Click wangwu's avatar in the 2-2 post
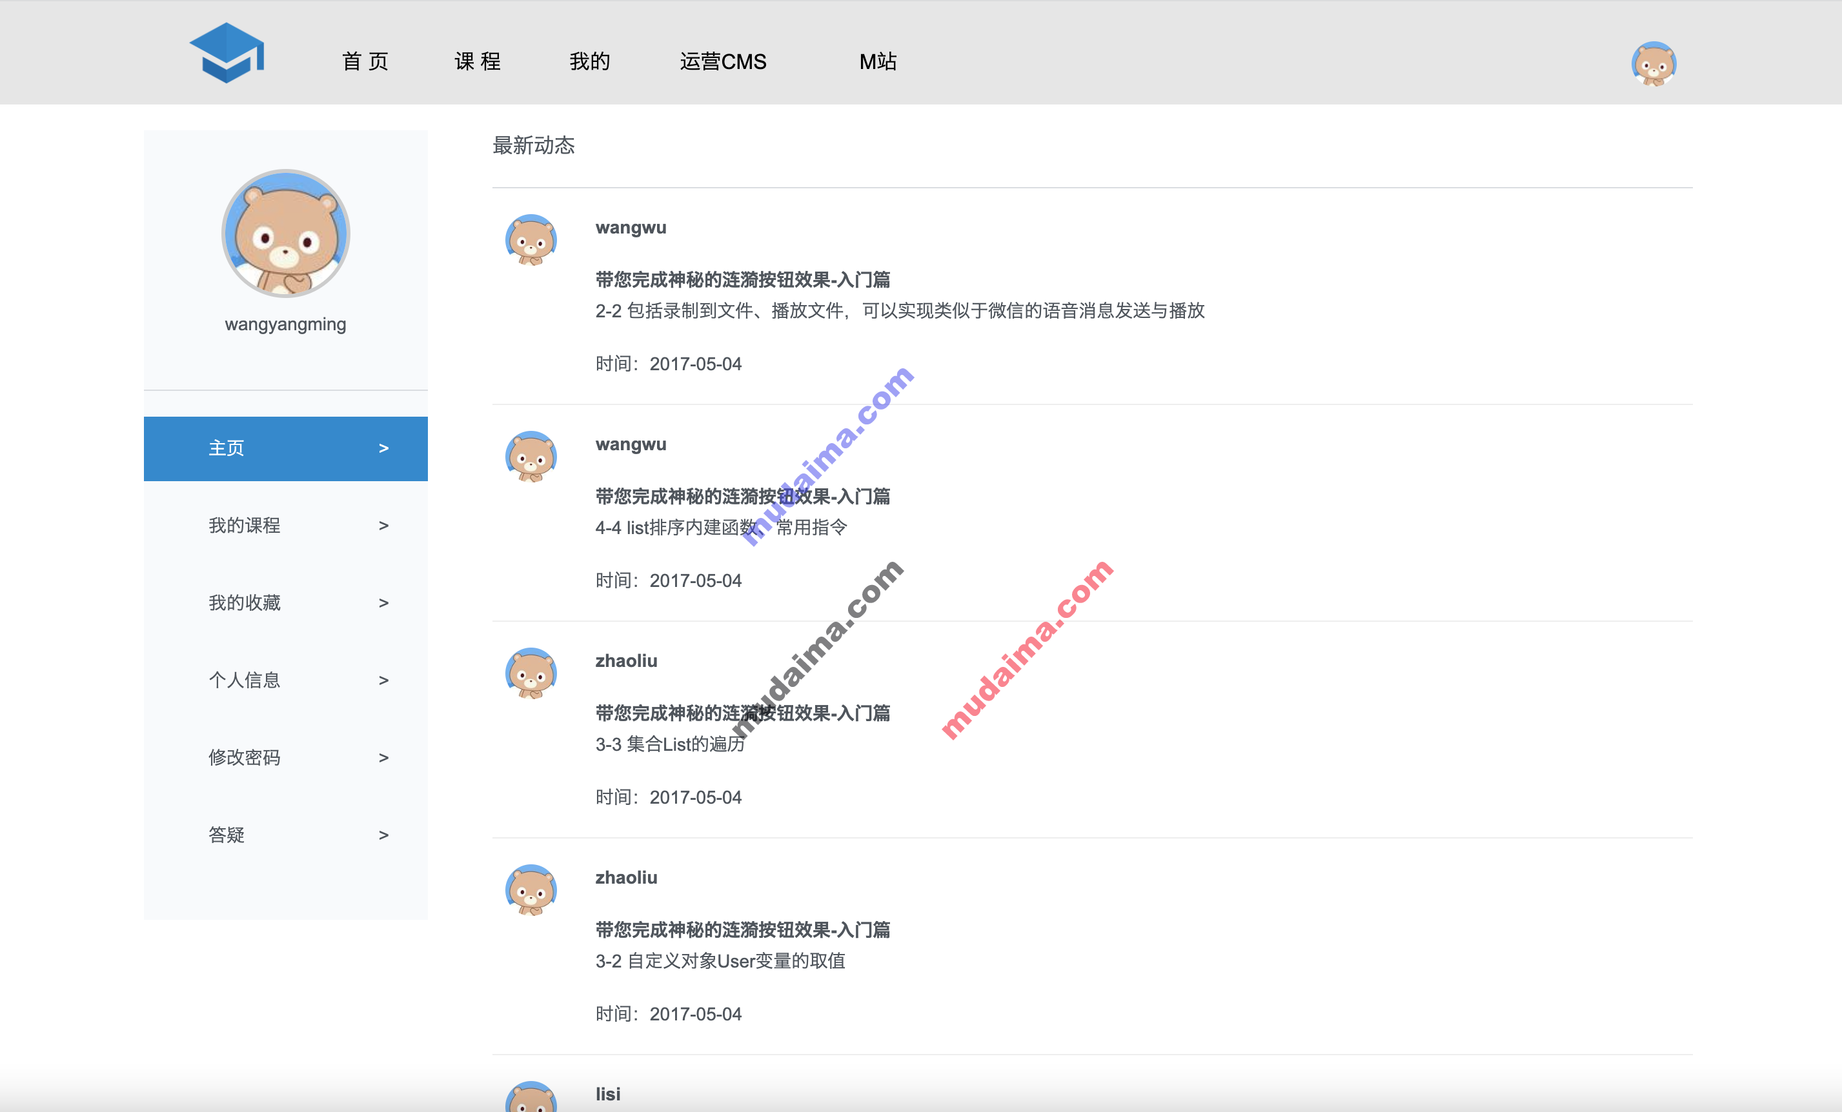Screen dimensions: 1842x1112 (x=531, y=240)
